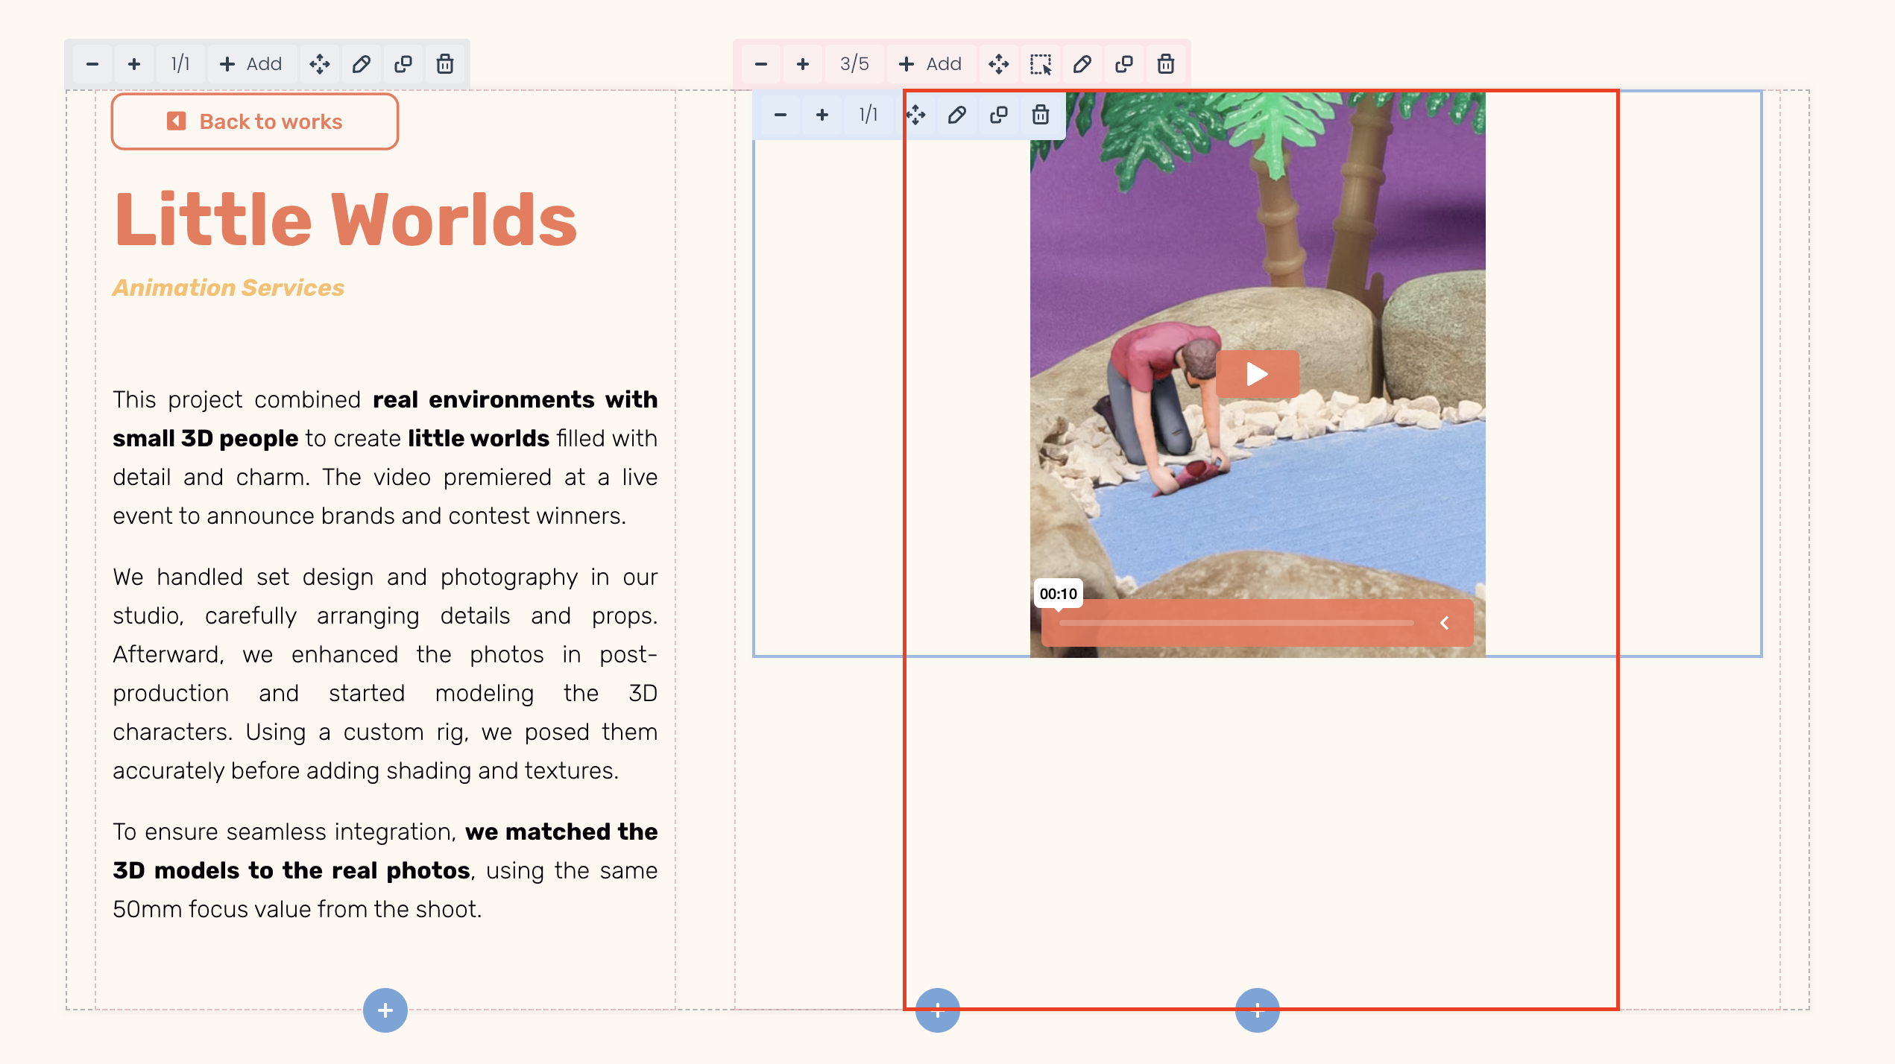Viewport: 1895px width, 1064px height.
Task: Open edit pencil in pink 3/5 toolbar
Action: [x=1082, y=64]
